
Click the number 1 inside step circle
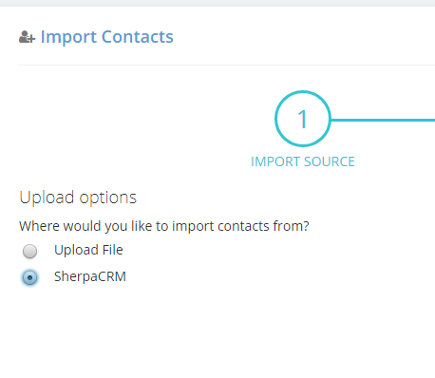point(303,120)
